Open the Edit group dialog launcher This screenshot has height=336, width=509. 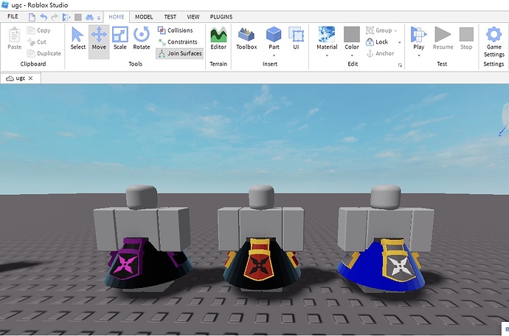[400, 65]
